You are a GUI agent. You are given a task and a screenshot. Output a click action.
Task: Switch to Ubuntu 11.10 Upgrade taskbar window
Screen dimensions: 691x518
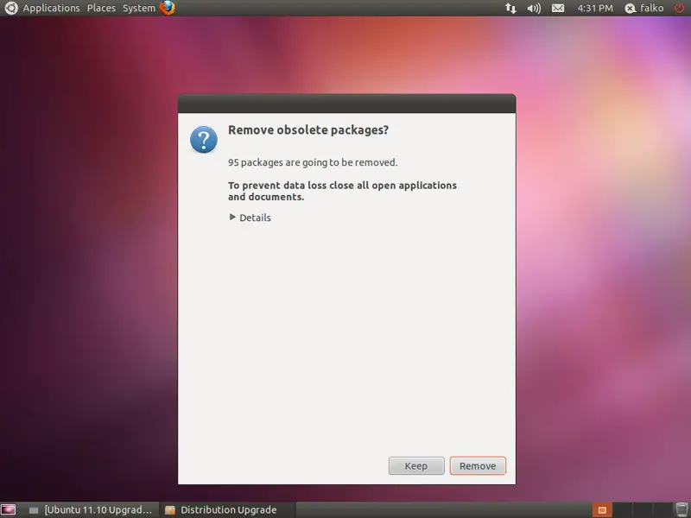tap(91, 509)
